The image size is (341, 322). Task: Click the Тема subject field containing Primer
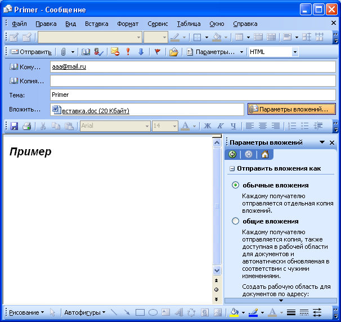coord(193,95)
